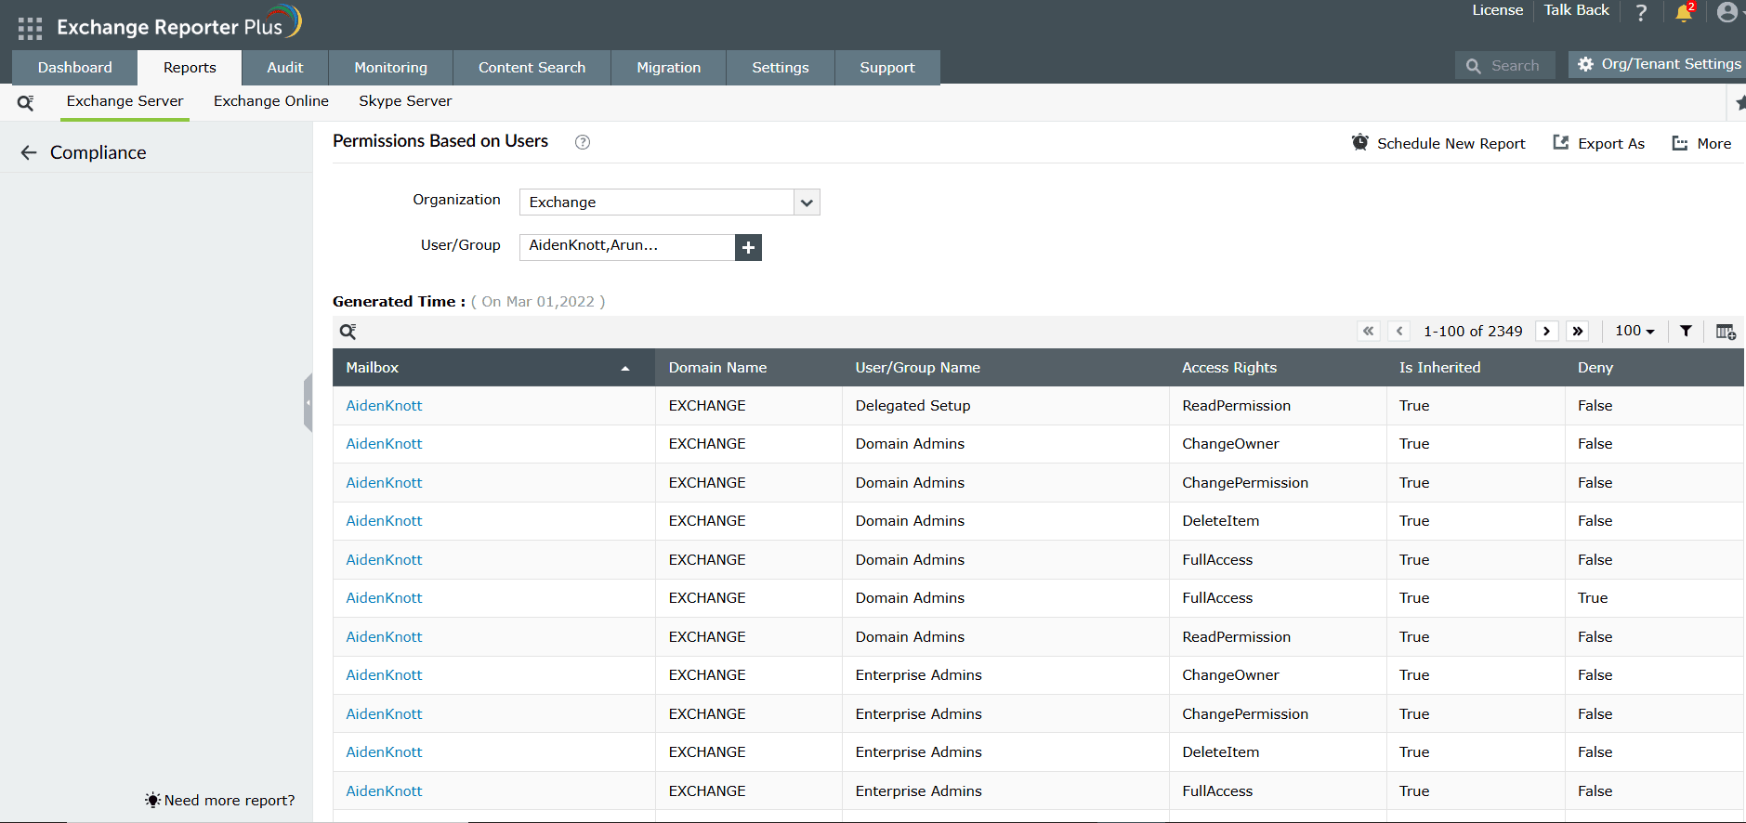
Task: Switch to the Audit tab
Action: point(284,68)
